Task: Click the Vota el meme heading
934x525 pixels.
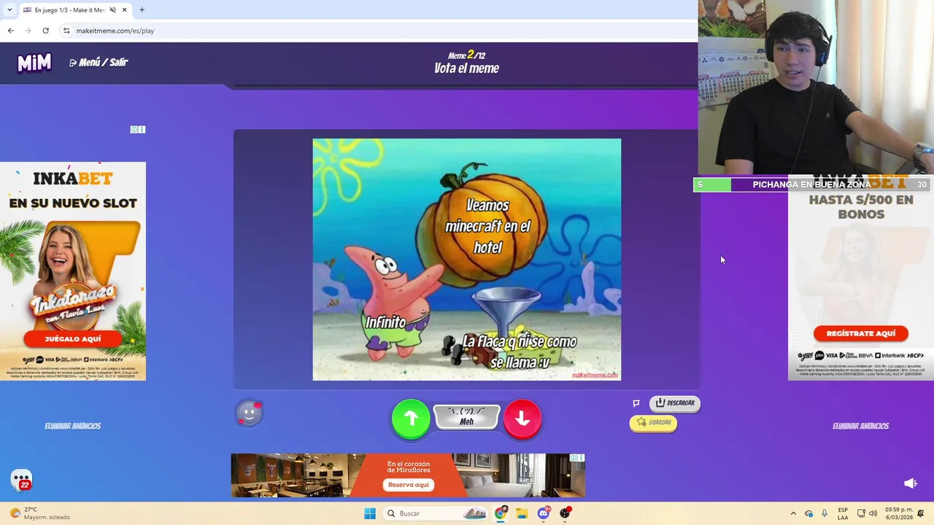Action: pos(467,69)
